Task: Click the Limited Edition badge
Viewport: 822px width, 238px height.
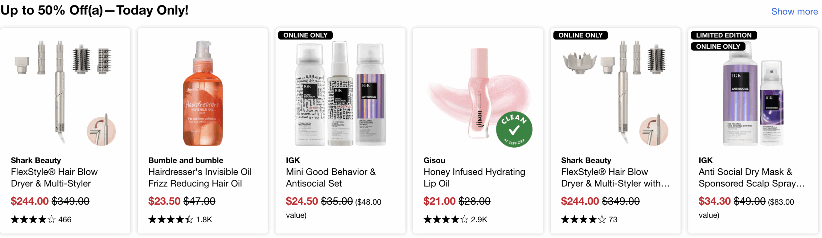Action: (x=723, y=35)
